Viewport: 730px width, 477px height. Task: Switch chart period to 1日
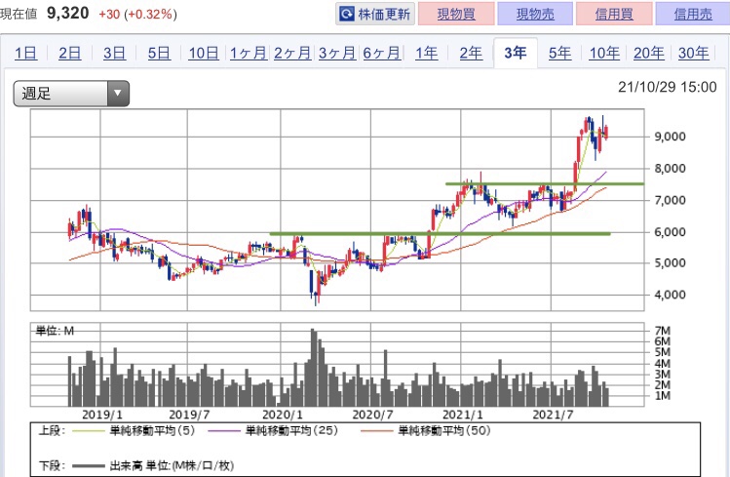pos(25,53)
